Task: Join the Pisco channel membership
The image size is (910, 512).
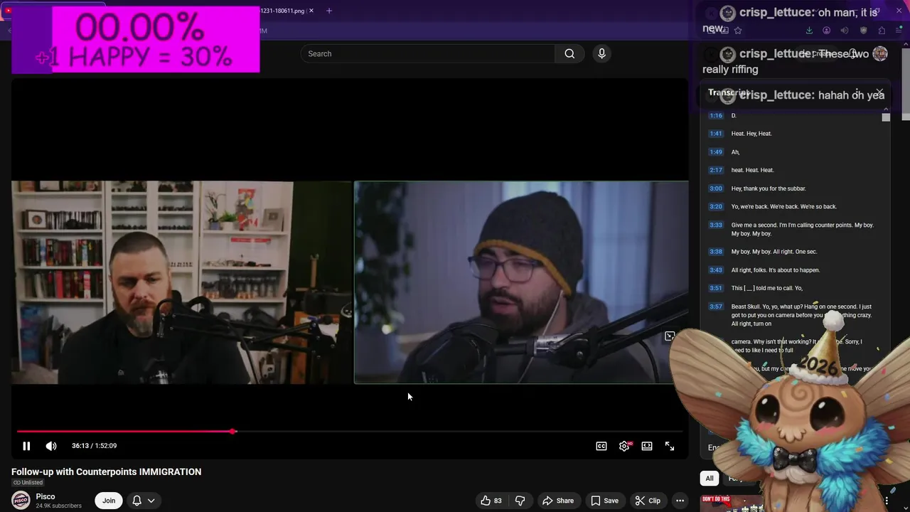Action: (109, 501)
